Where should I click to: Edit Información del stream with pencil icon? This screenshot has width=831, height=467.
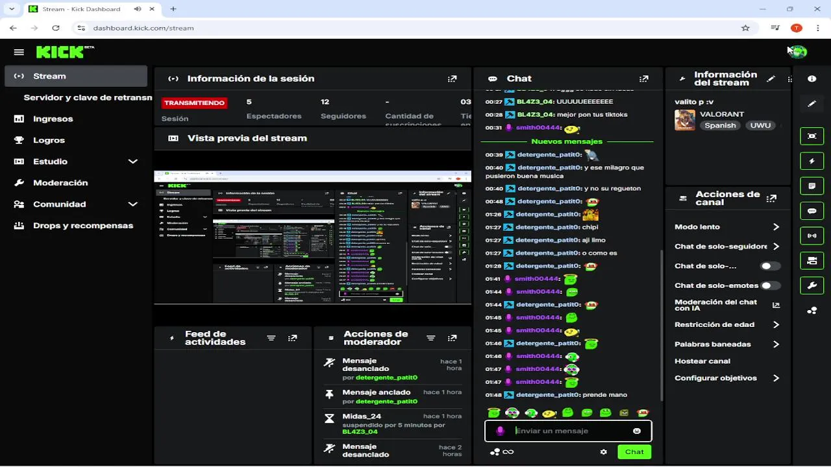[771, 78]
